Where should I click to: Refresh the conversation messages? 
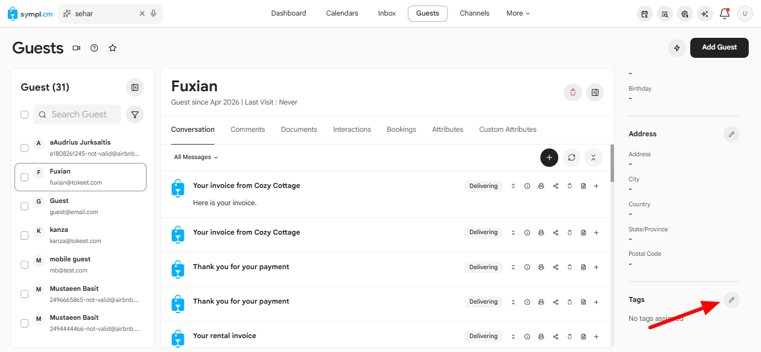tap(571, 158)
